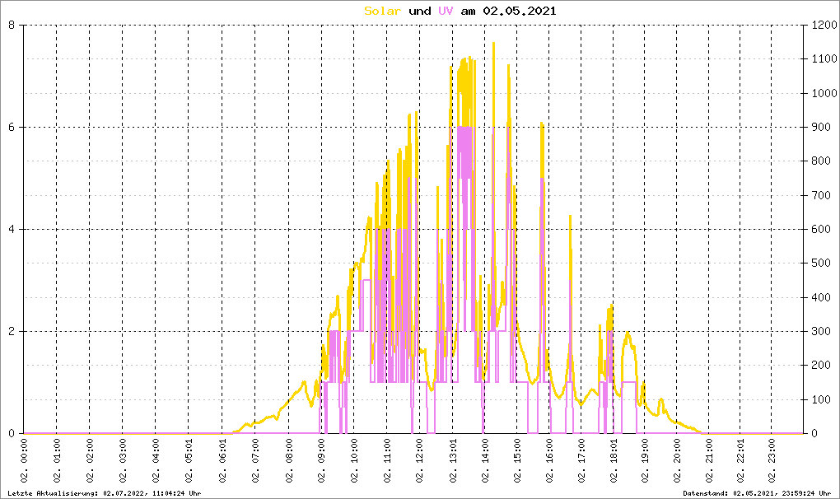Viewport: 840px width, 499px height.
Task: Select the time label "02. 13:01"
Action: click(453, 460)
